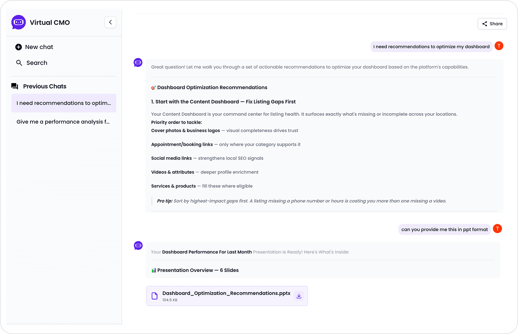Click 'Videos & attributes' line

205,172
